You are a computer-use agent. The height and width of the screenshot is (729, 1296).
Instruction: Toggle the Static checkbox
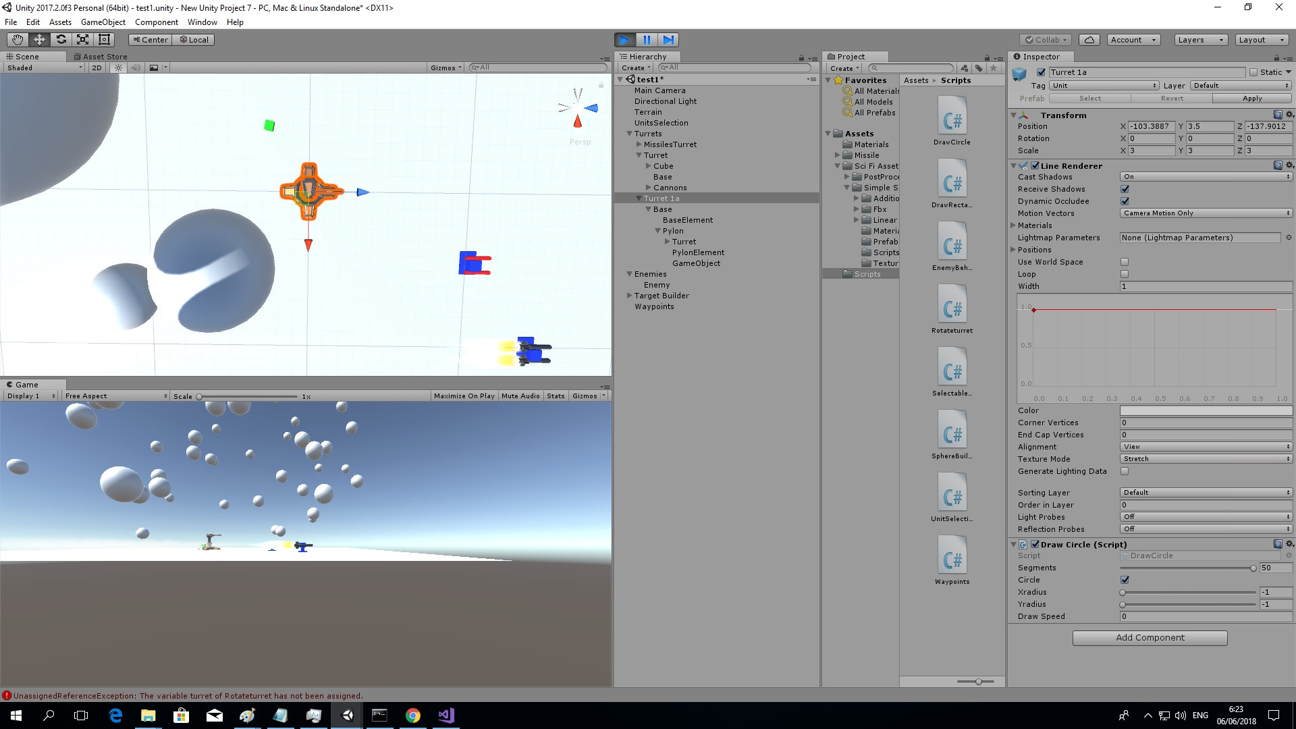[1253, 72]
